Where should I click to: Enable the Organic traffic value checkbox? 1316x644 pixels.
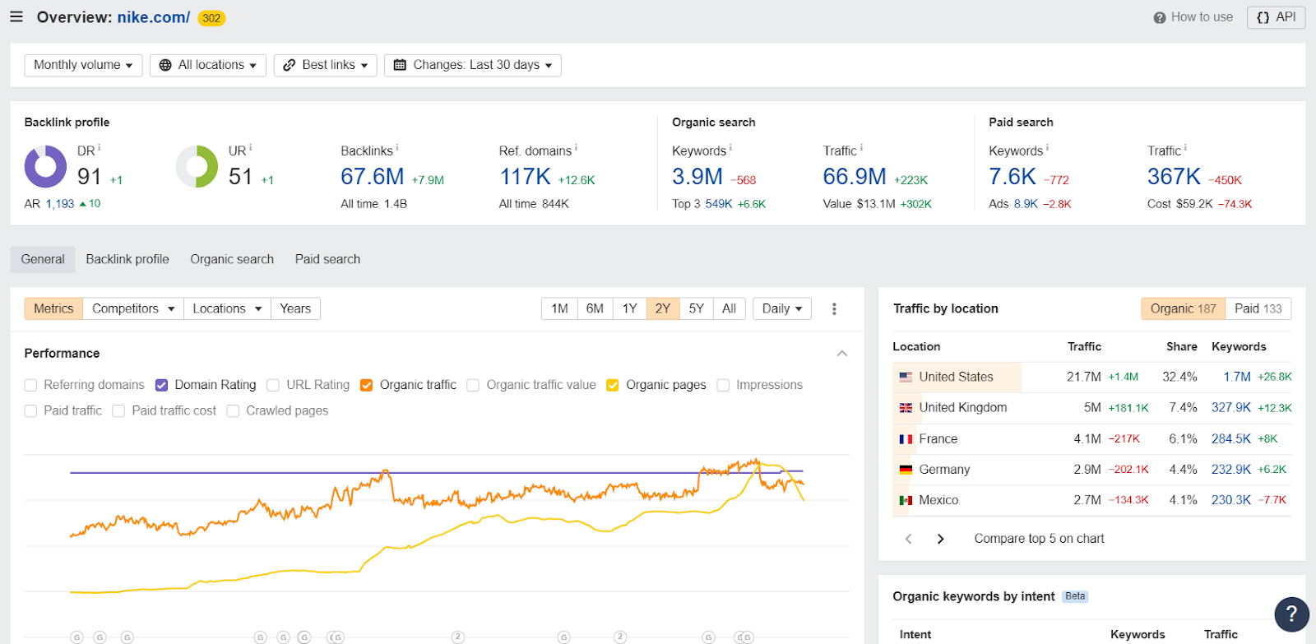tap(473, 385)
